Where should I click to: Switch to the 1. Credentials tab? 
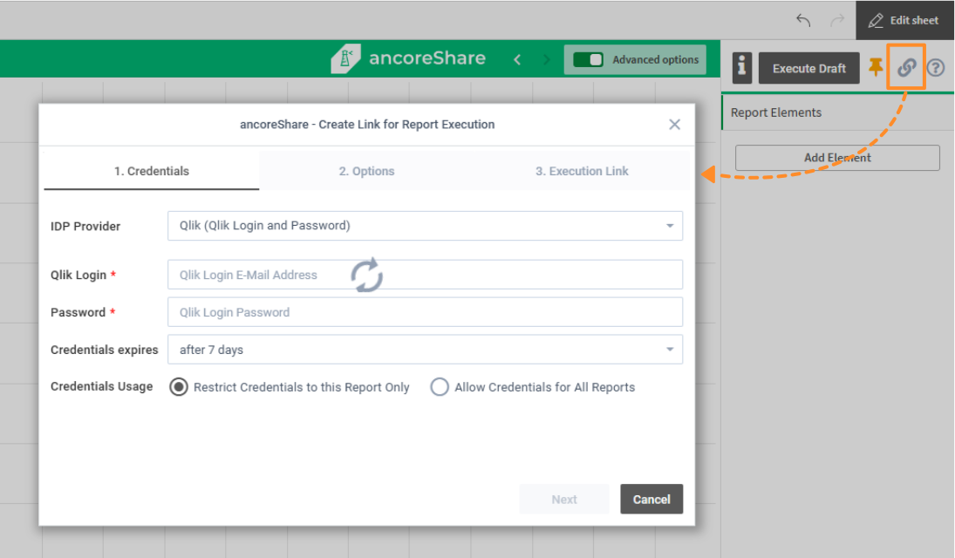[152, 171]
